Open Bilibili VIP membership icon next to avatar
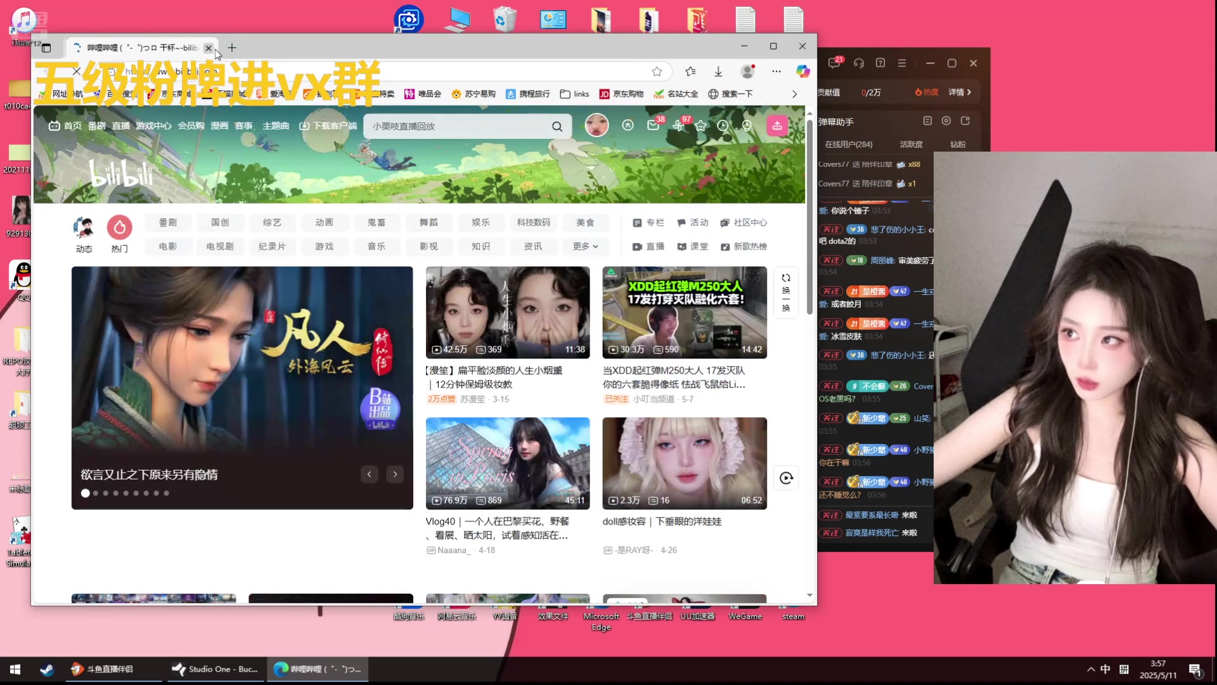Image resolution: width=1217 pixels, height=685 pixels. [x=628, y=126]
